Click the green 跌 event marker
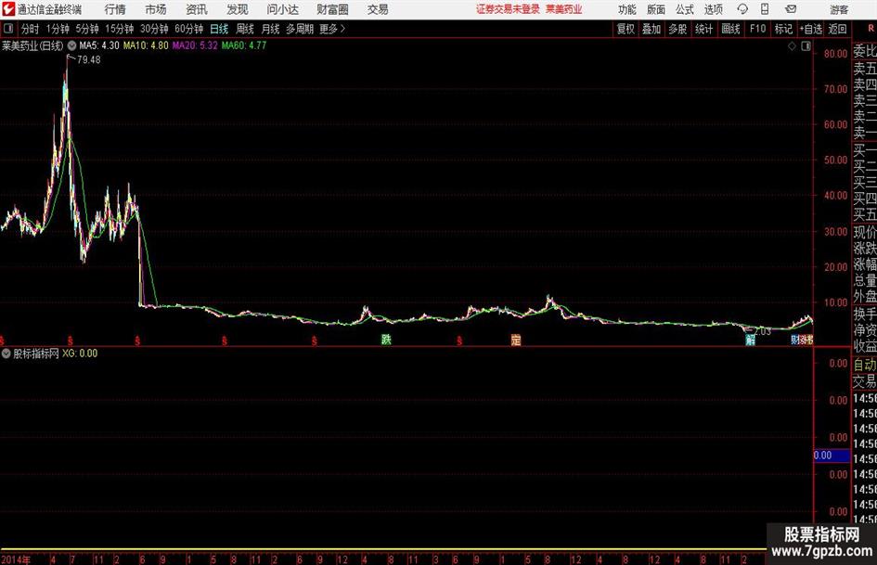Image resolution: width=877 pixels, height=565 pixels. [386, 339]
